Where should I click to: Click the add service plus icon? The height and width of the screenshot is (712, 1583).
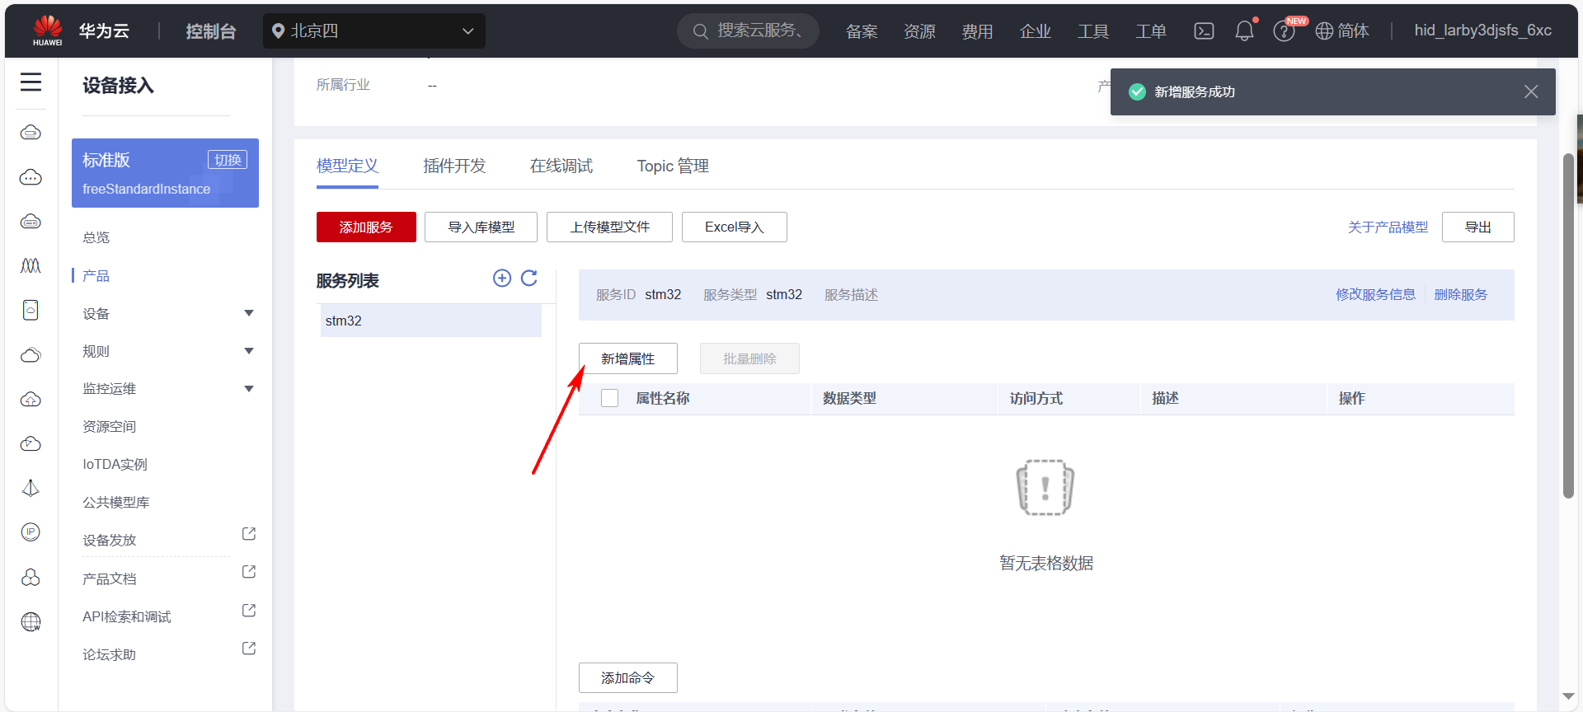pos(501,279)
